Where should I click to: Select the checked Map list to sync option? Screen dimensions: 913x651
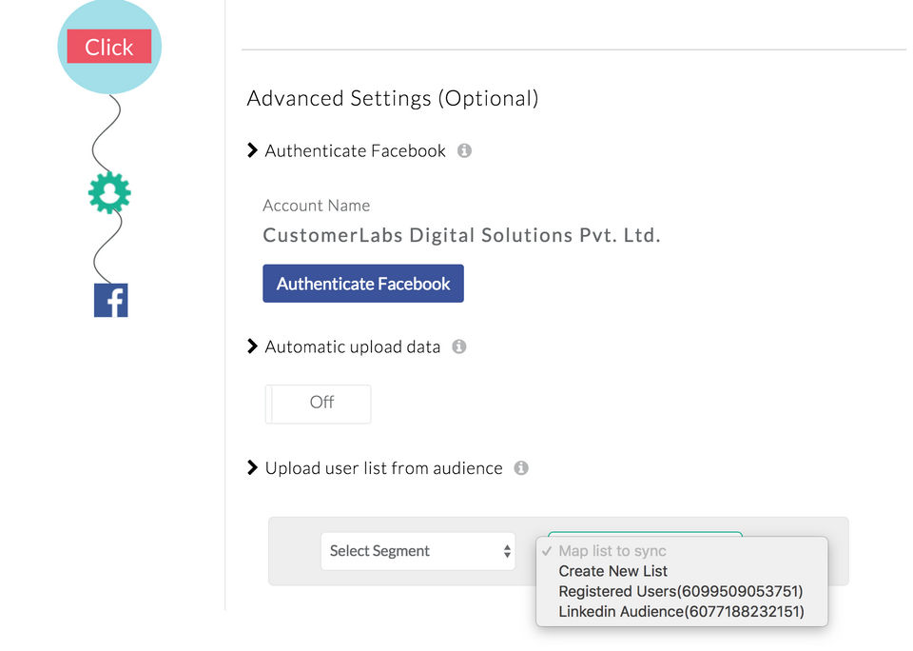tap(612, 551)
